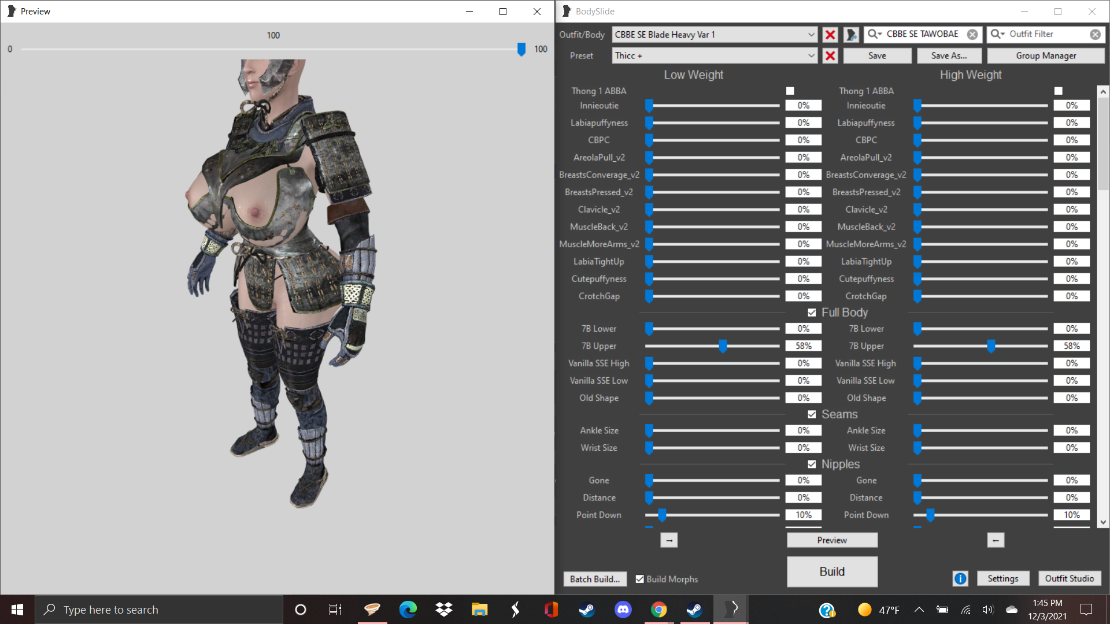The width and height of the screenshot is (1110, 624).
Task: Delete the selected outfit with red X
Action: (x=830, y=35)
